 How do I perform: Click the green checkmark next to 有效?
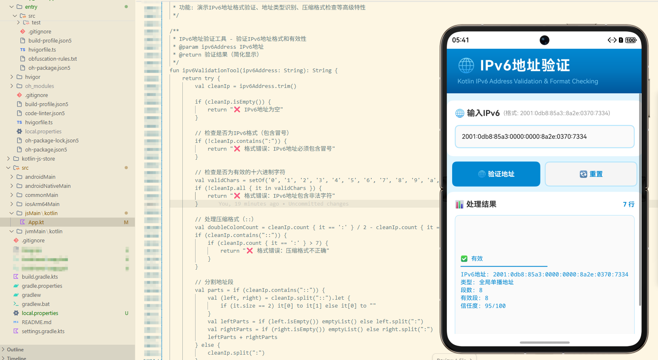point(464,258)
